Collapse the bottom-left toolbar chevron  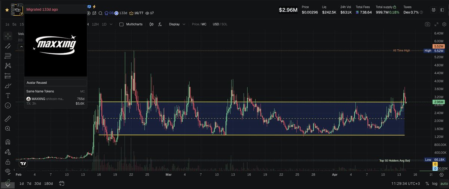(8, 185)
